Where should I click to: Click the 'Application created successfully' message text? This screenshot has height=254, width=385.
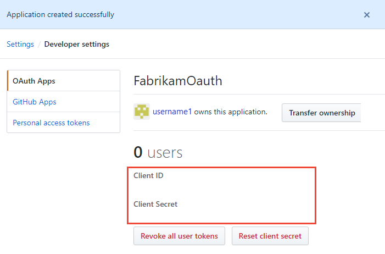(60, 14)
